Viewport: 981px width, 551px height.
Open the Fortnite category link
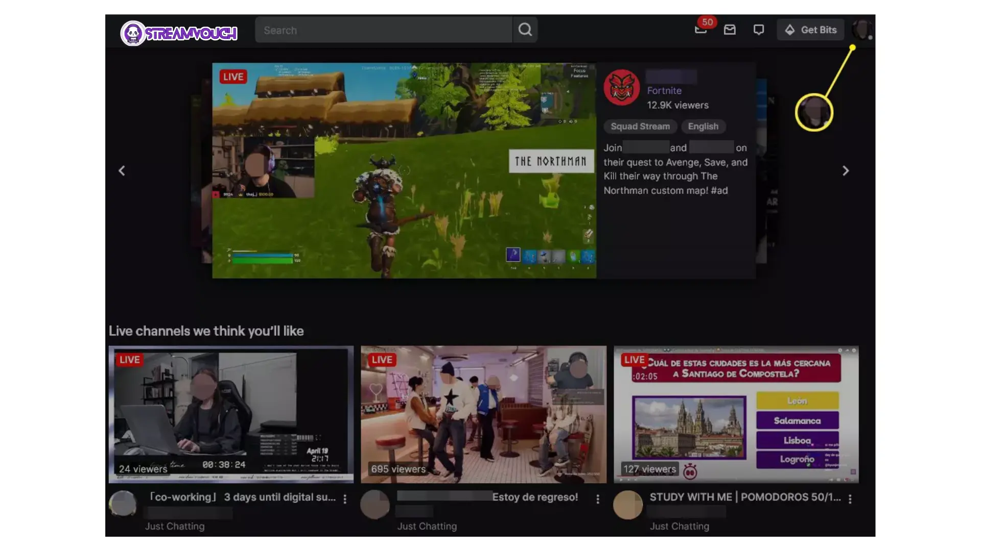[664, 90]
